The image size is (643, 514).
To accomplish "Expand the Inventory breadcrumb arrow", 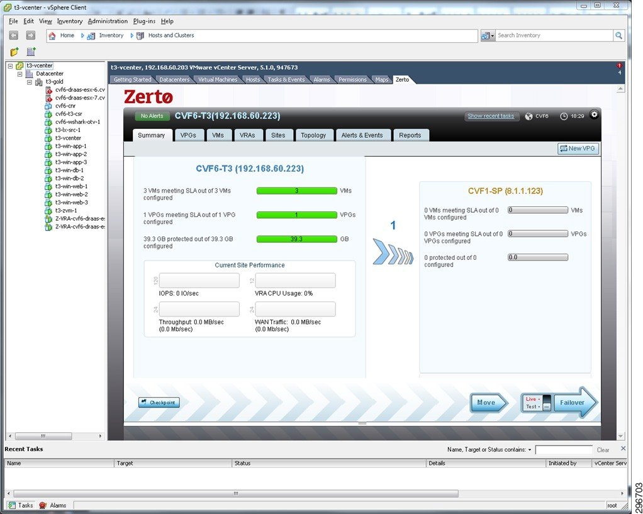I will [x=131, y=36].
